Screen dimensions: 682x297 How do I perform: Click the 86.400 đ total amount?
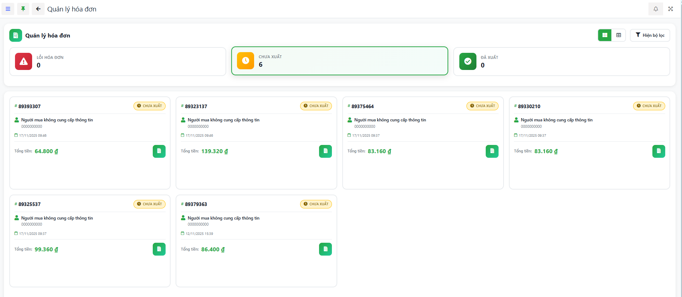[x=213, y=250]
